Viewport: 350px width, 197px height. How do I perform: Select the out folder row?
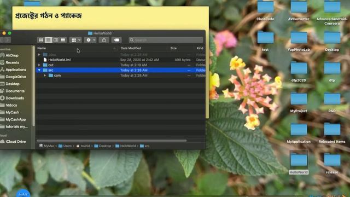point(120,65)
